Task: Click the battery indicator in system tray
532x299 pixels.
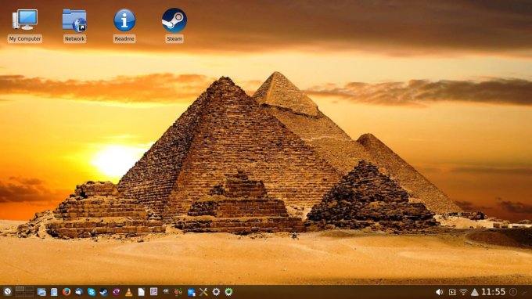Action: click(x=452, y=292)
